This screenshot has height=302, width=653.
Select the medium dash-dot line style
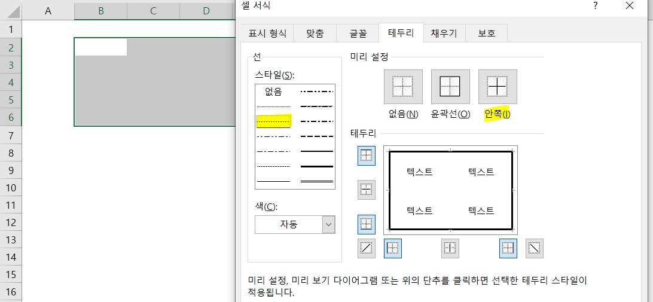(x=317, y=121)
